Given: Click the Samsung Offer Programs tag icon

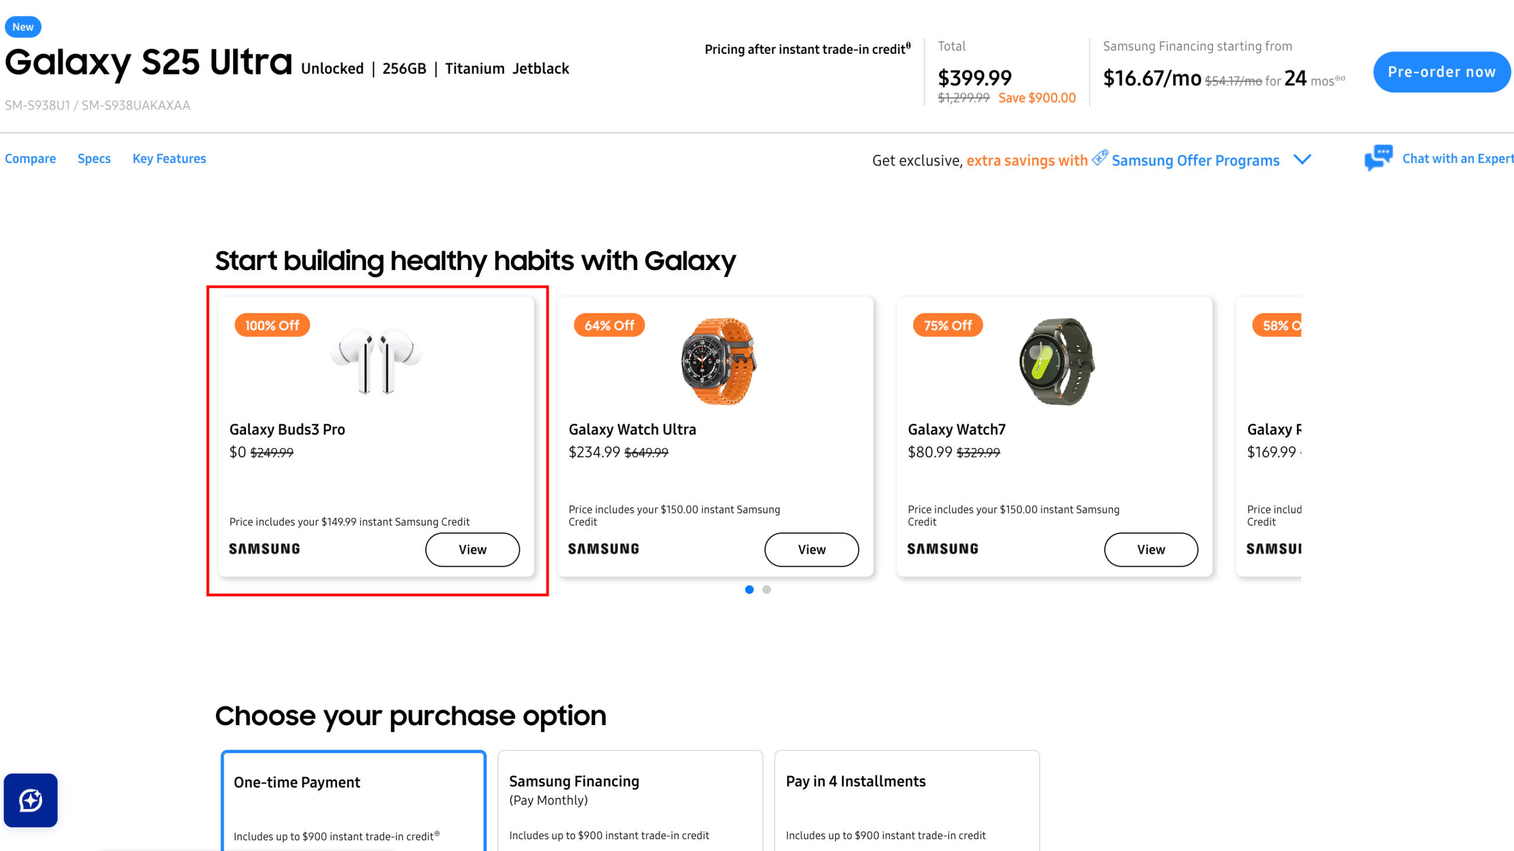Looking at the screenshot, I should [1099, 158].
